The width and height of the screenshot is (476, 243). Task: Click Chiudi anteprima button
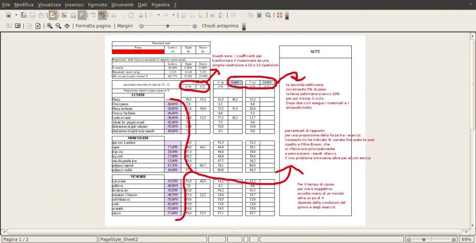[220, 26]
